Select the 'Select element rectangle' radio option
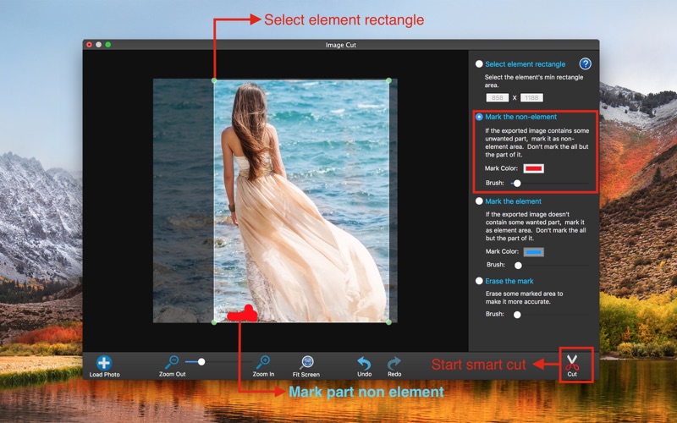 click(x=479, y=64)
